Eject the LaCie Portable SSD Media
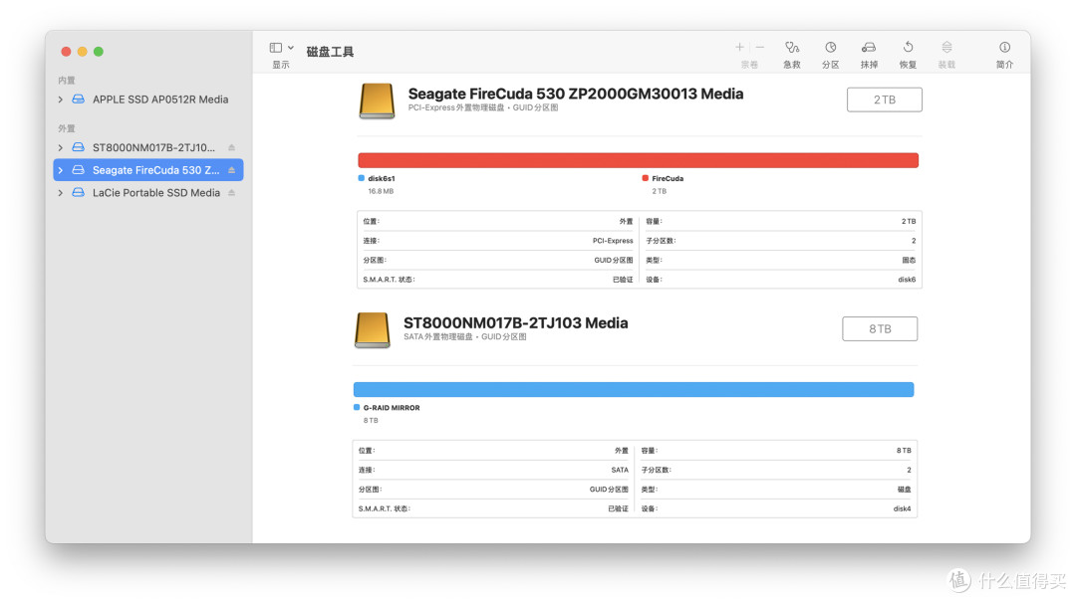The height and width of the screenshot is (603, 1076). click(x=232, y=193)
